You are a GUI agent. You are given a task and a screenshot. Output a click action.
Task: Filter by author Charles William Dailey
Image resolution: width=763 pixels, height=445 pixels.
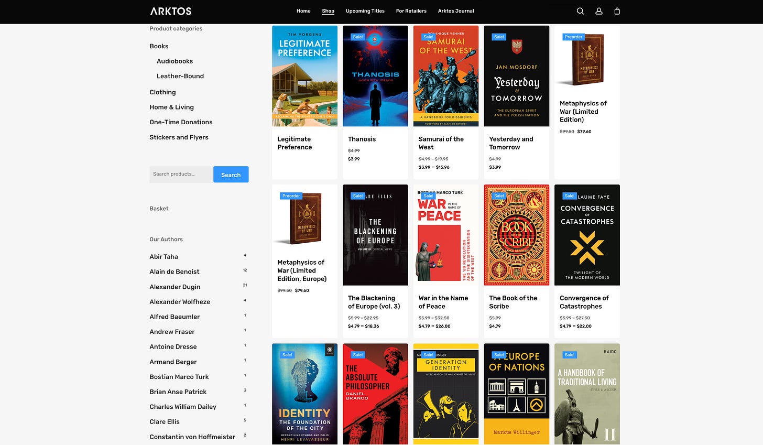[x=183, y=407]
